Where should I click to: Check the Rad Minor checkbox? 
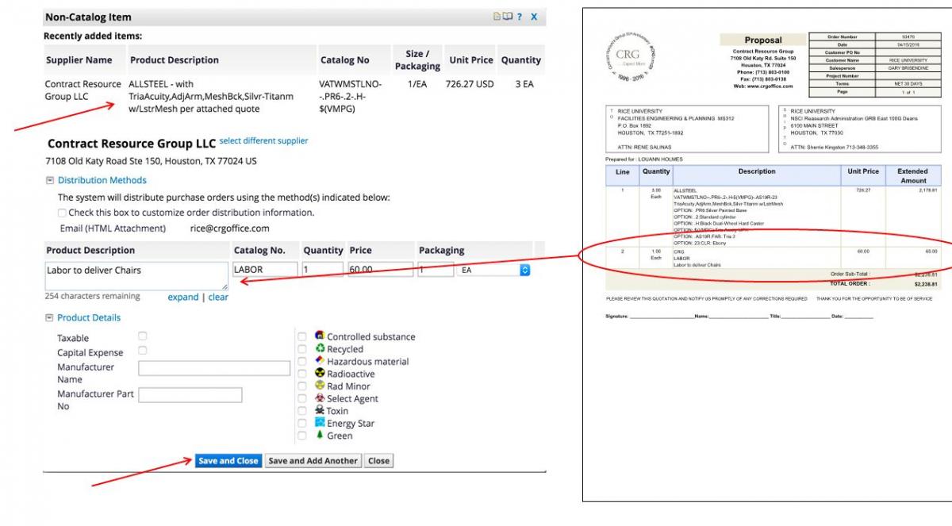[x=301, y=386]
